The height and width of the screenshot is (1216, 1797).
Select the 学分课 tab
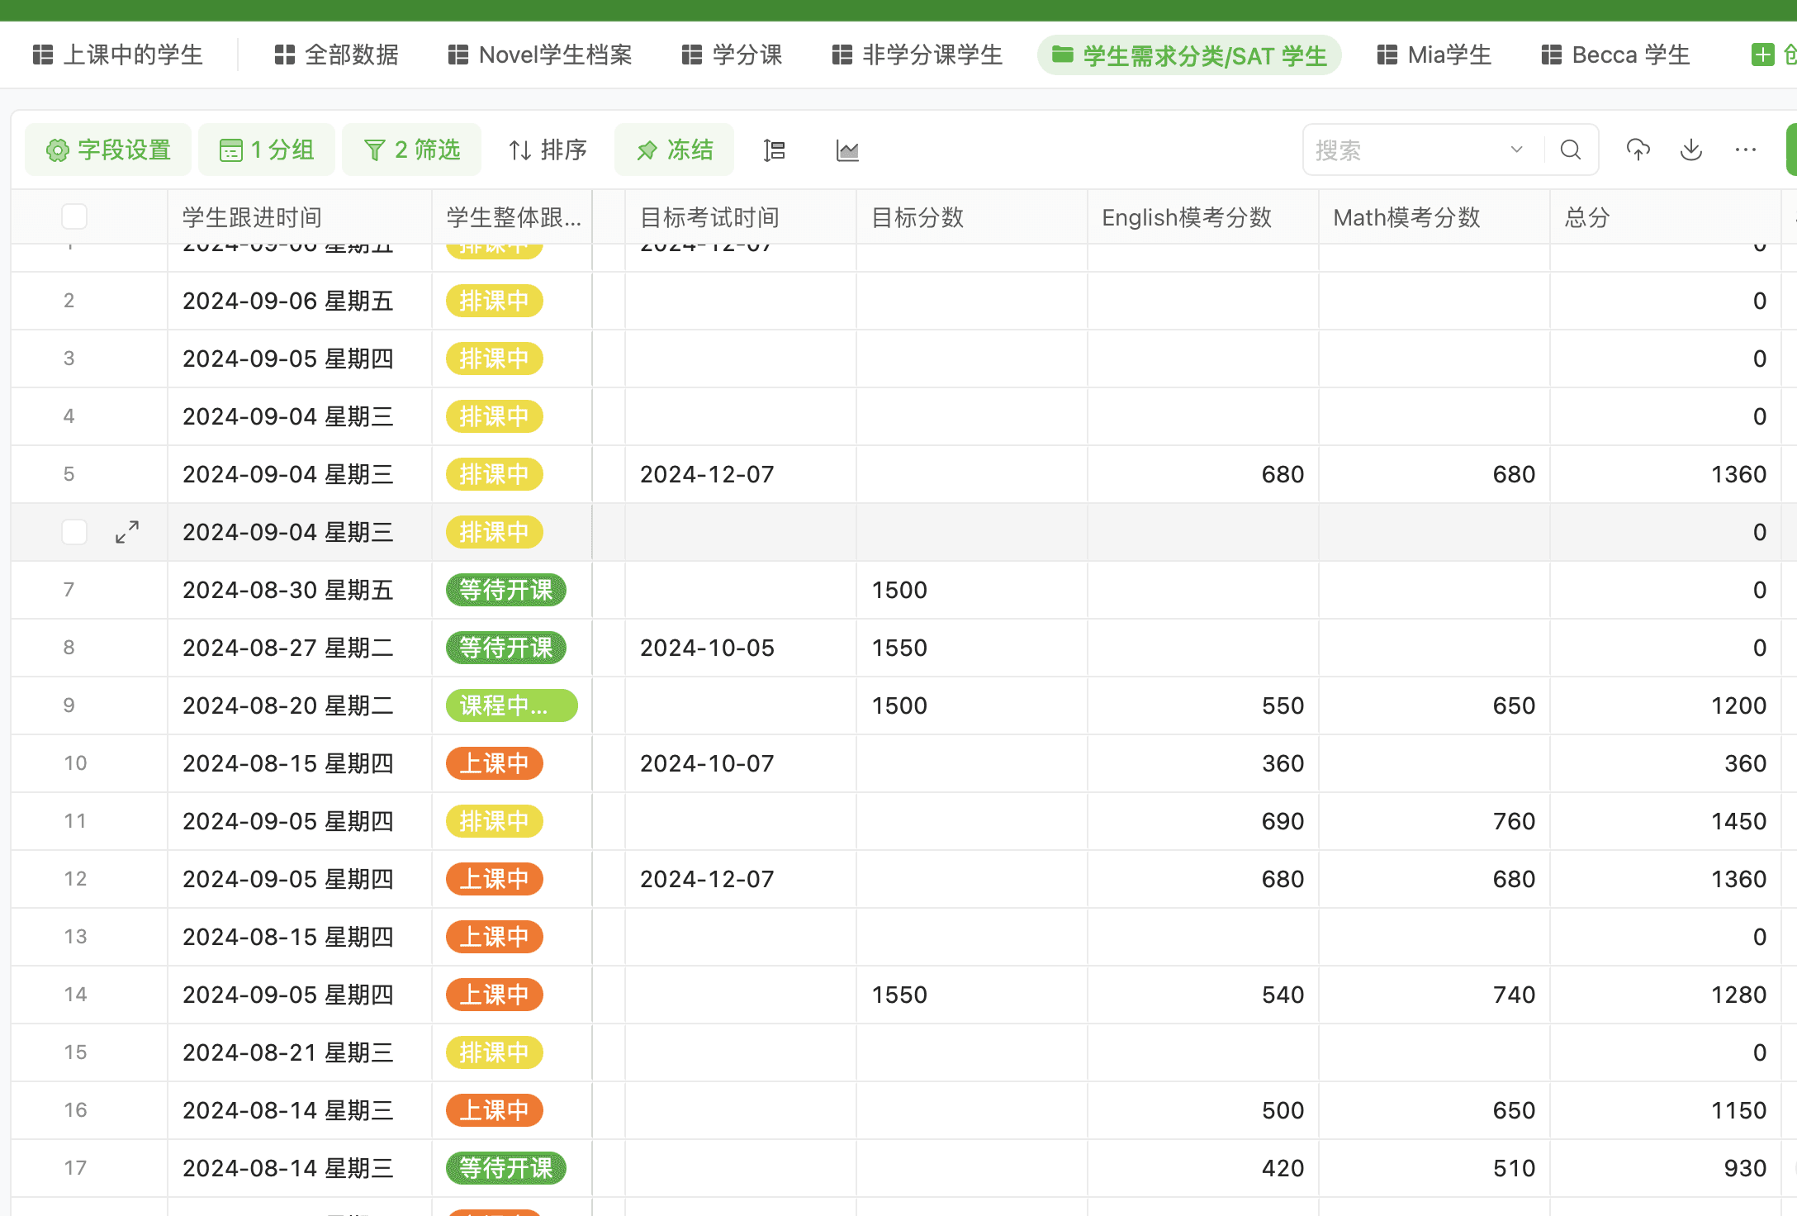click(x=732, y=55)
